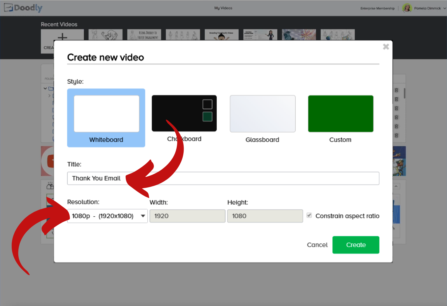
Task: Cancel the new video dialog
Action: tap(317, 245)
